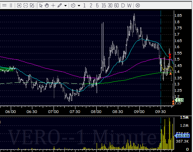Viewport: 193px width, 152px height.
Task: Click the circled X clear icon
Action: 138,5
